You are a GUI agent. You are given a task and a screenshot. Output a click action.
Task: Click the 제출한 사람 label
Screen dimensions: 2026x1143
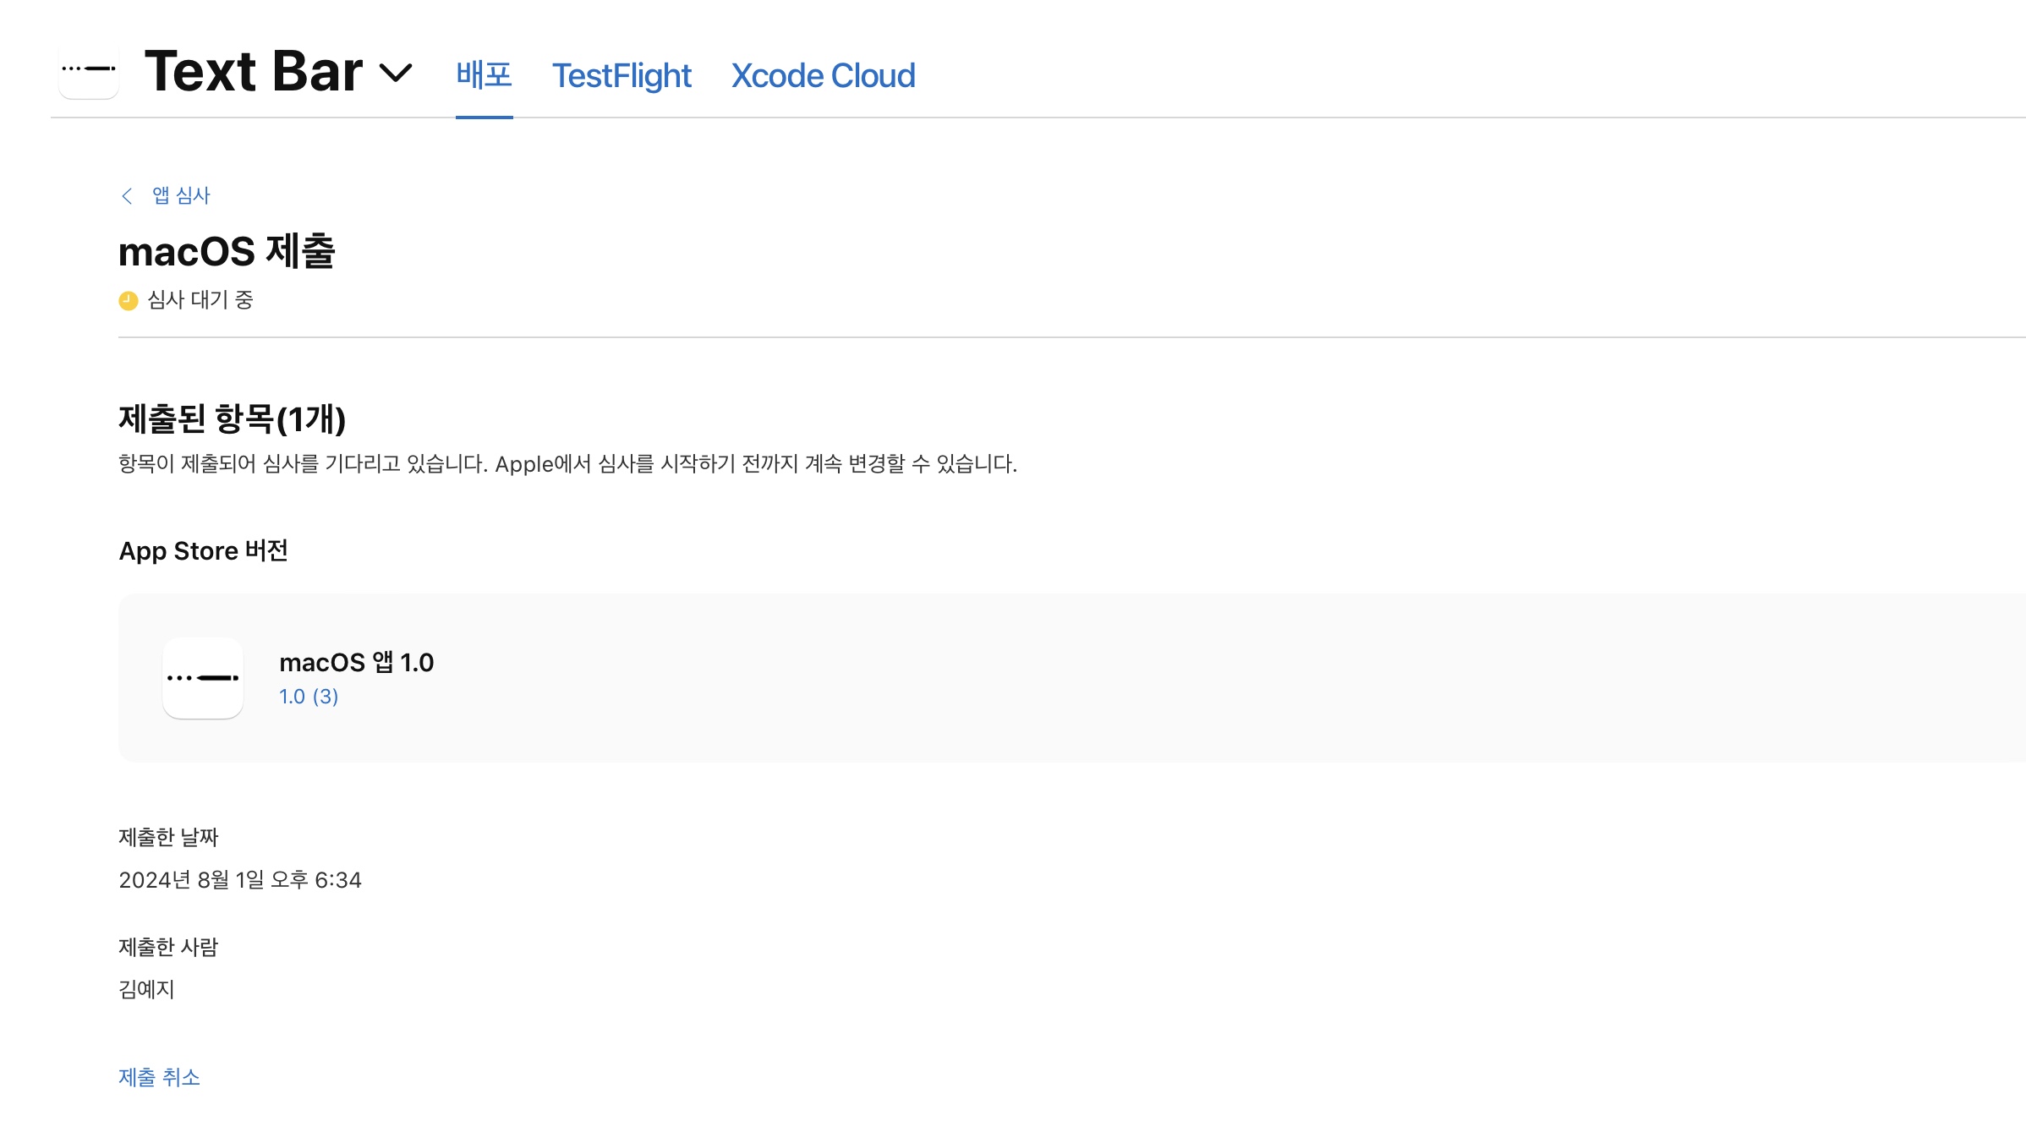[x=168, y=947]
